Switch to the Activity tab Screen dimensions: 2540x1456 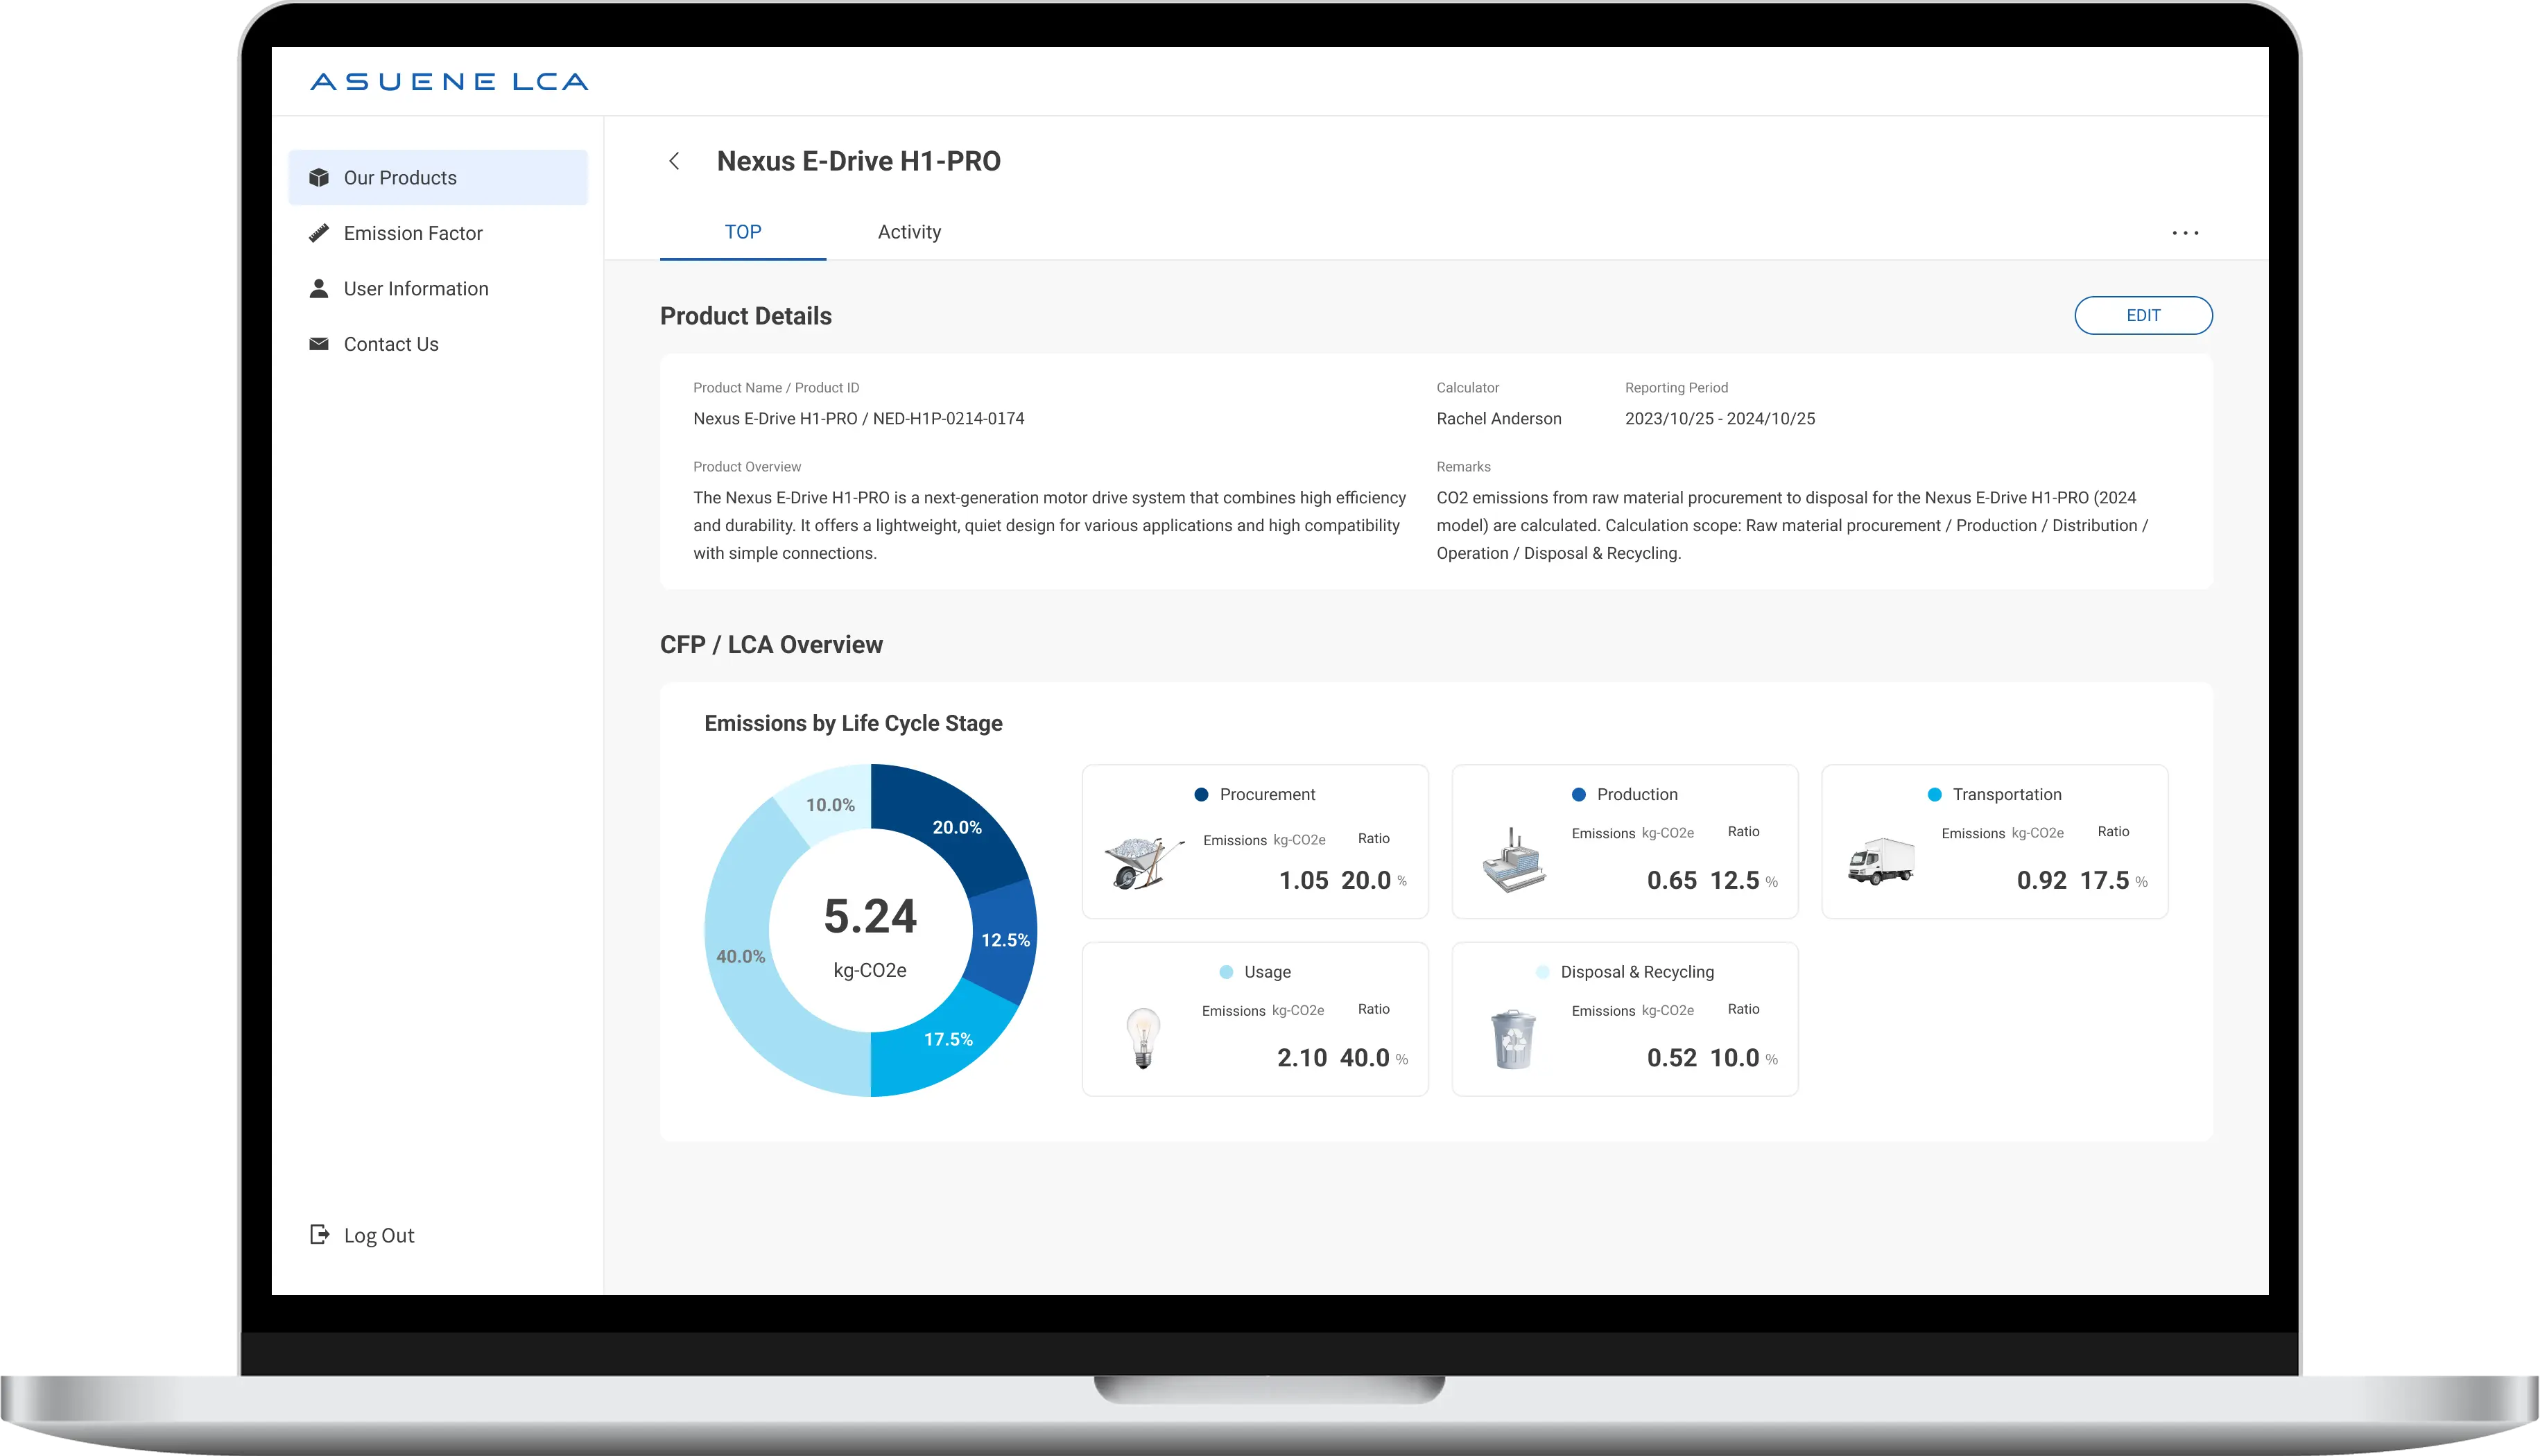pos(909,232)
